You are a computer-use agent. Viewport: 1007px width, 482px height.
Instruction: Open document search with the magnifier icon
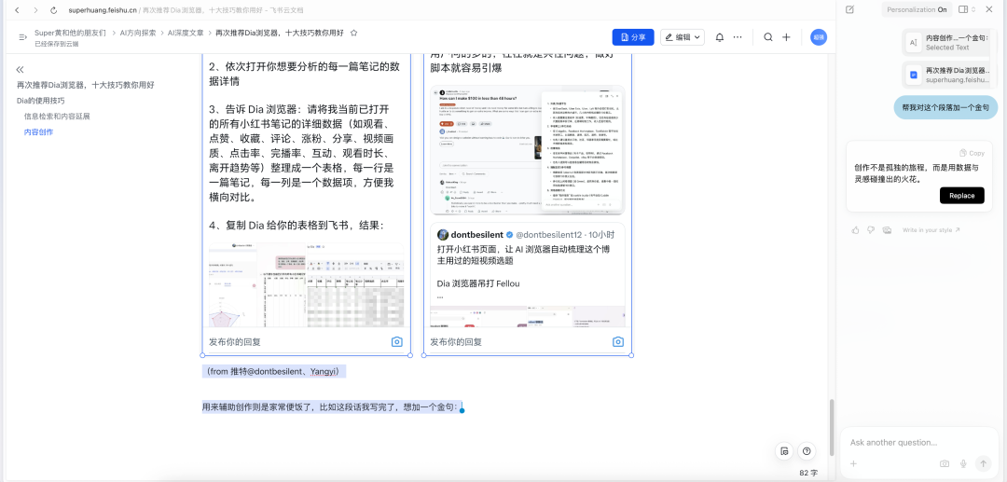click(x=768, y=37)
